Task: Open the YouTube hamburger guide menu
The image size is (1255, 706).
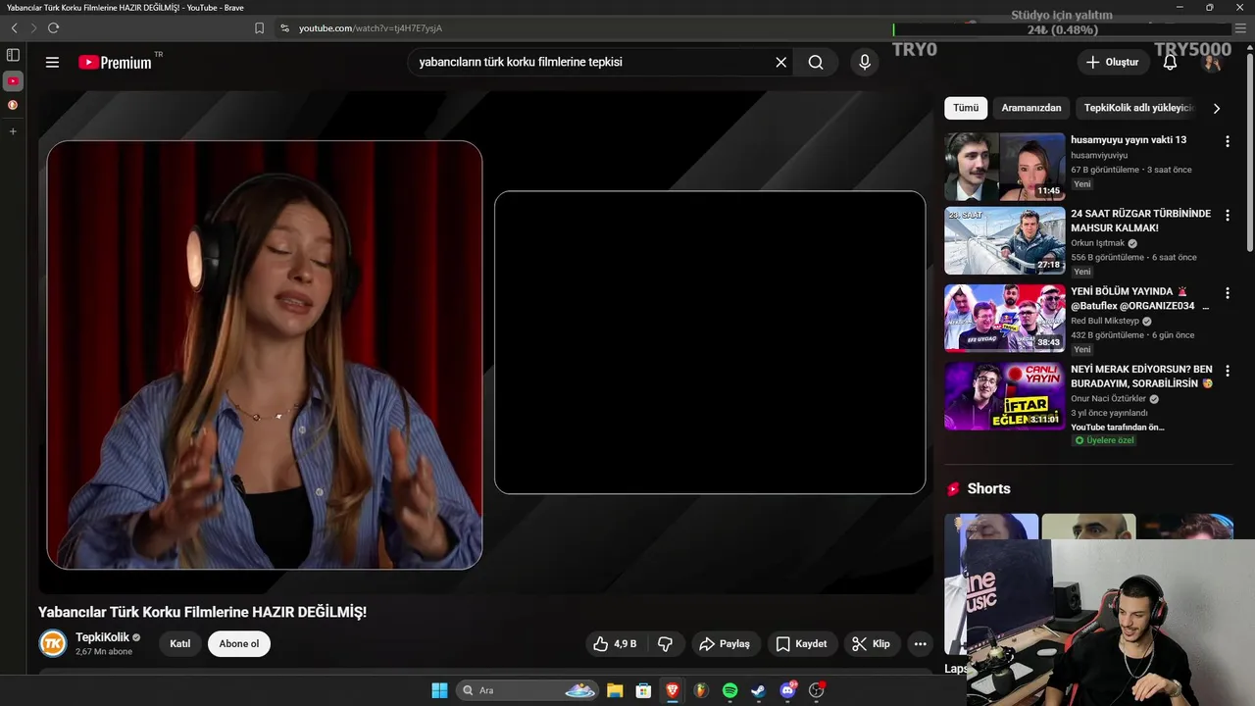Action: tap(52, 62)
